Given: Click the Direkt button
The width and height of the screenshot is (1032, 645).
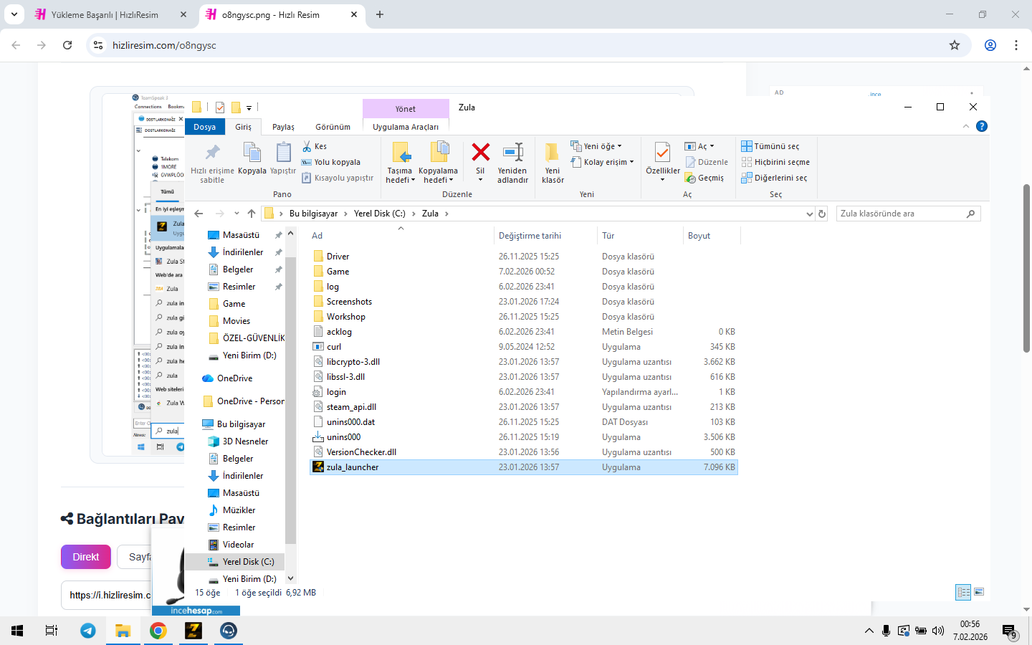Looking at the screenshot, I should 86,557.
